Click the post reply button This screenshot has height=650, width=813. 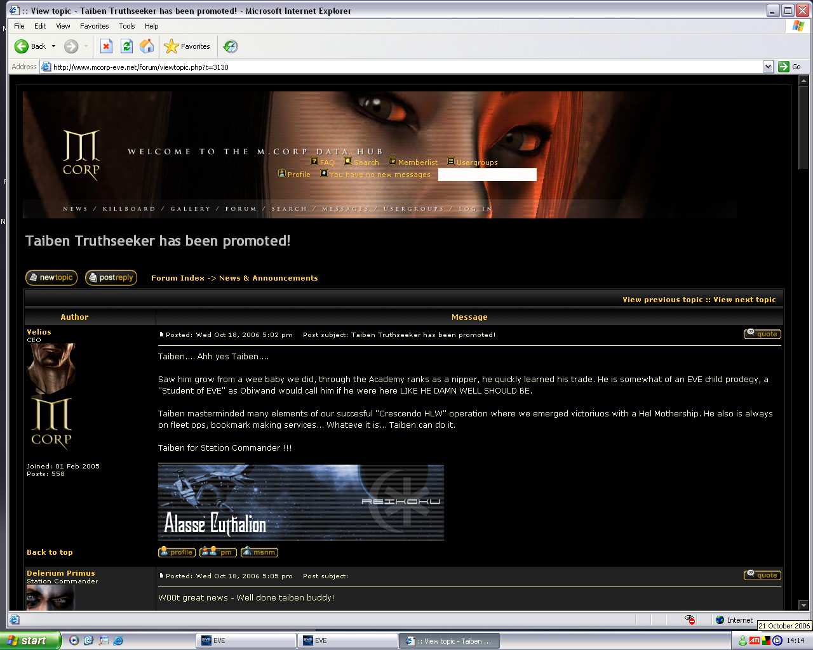click(x=111, y=277)
